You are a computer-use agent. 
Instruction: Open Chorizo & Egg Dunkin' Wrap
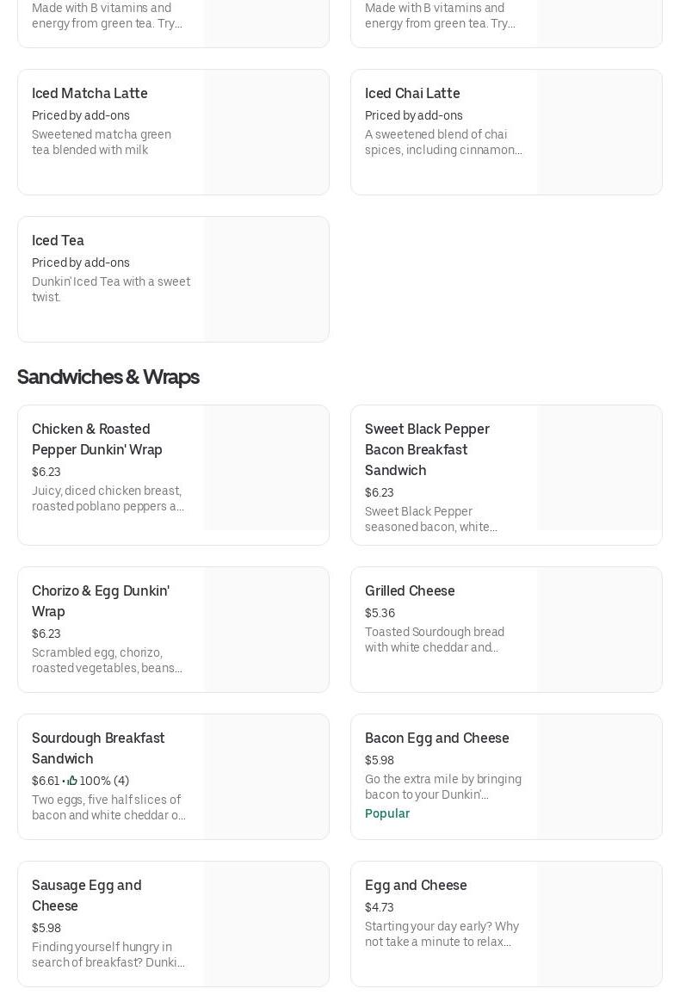(100, 601)
